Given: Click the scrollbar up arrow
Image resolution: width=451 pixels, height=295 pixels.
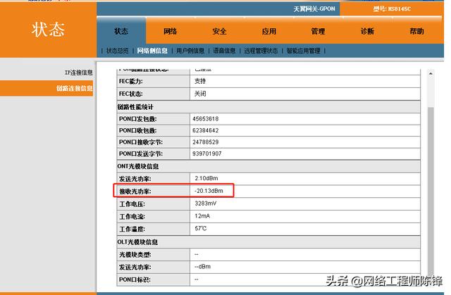Looking at the screenshot, I should point(431,73).
